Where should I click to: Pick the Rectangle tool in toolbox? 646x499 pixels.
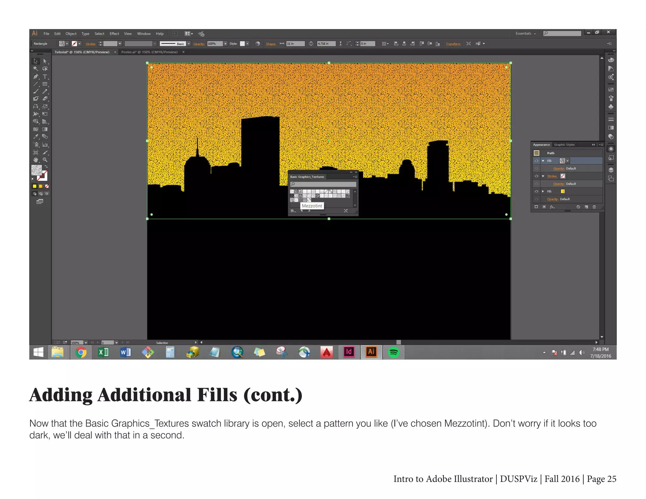[45, 84]
